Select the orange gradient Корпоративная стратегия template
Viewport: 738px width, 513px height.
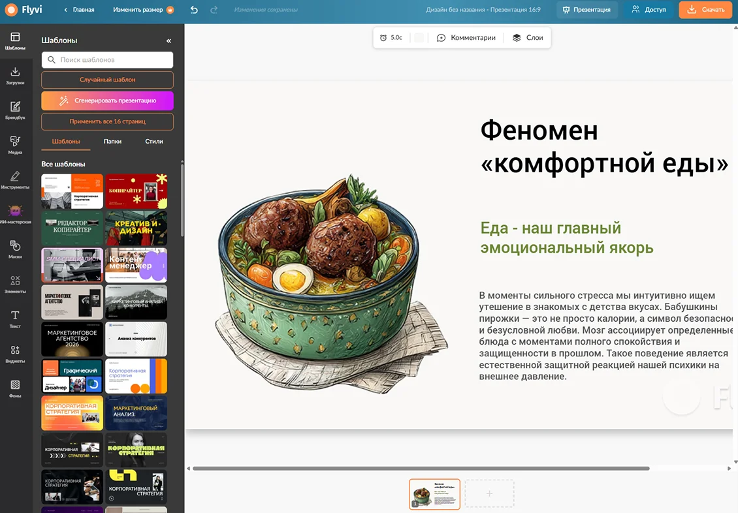click(x=72, y=413)
